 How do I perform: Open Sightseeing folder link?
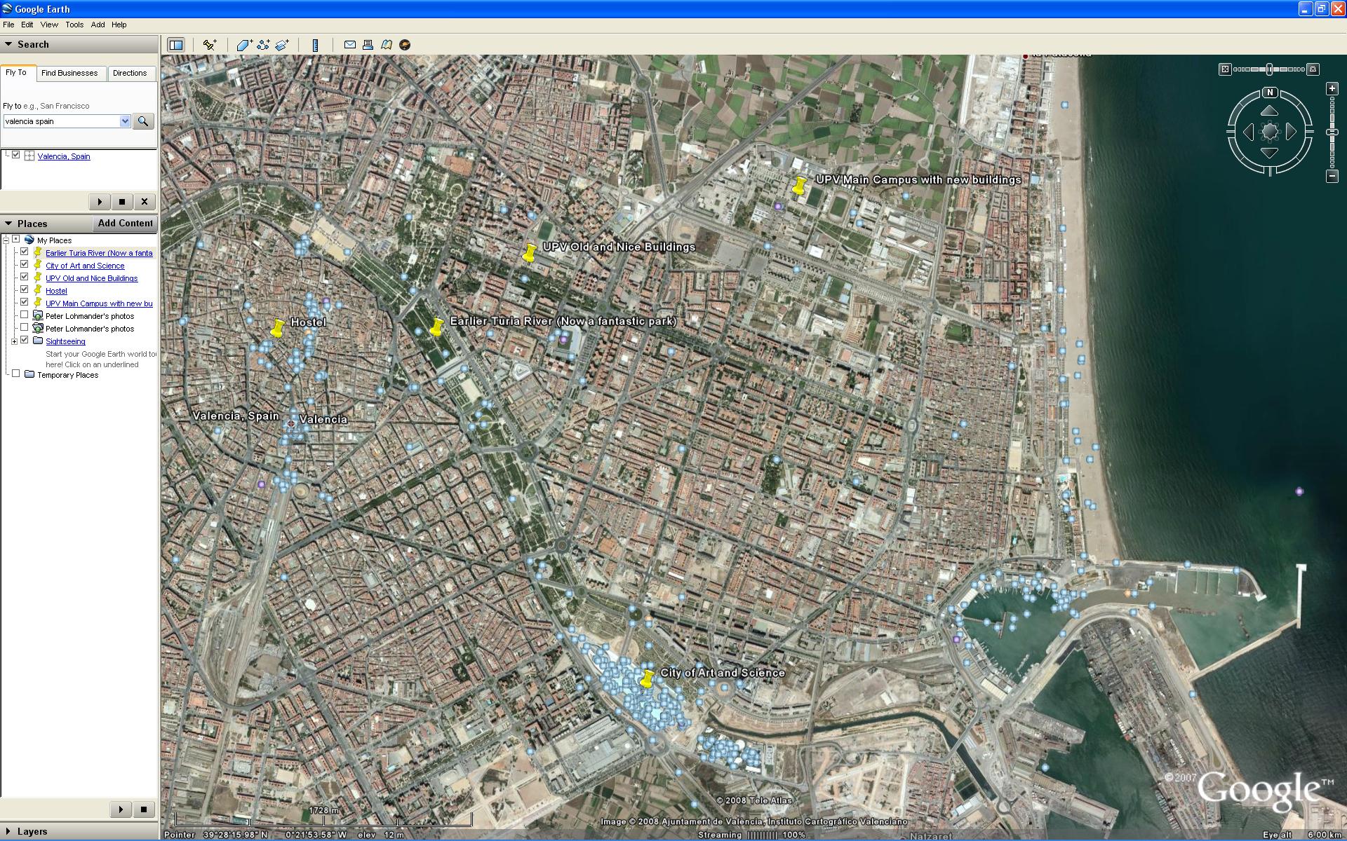65,341
